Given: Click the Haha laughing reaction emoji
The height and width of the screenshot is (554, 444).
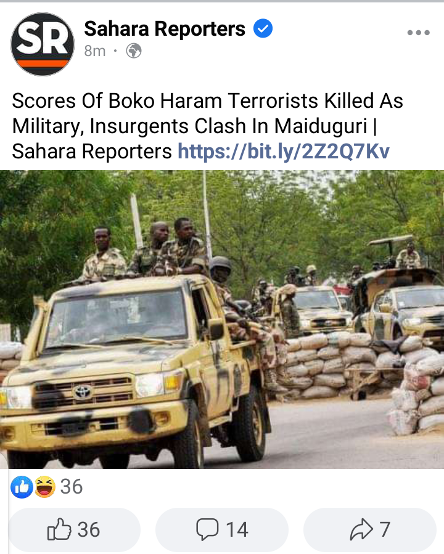Looking at the screenshot, I should pos(44,487).
